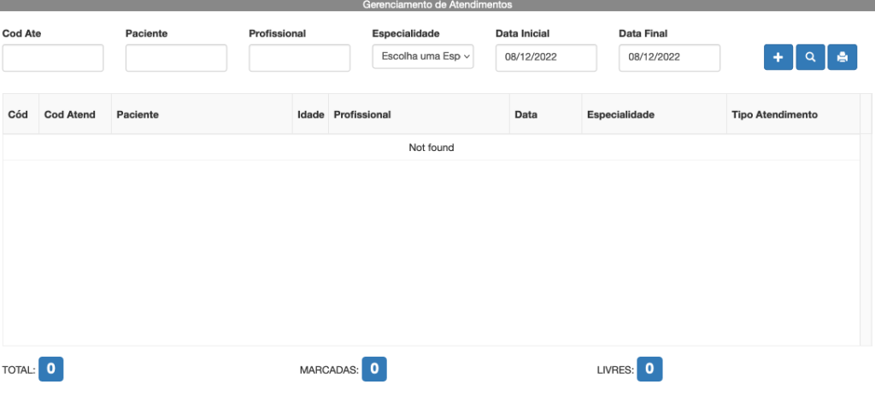Click the TOTAL count badge
The width and height of the screenshot is (875, 396).
(x=51, y=370)
